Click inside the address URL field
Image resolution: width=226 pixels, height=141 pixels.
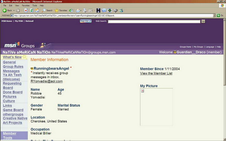point(113,15)
